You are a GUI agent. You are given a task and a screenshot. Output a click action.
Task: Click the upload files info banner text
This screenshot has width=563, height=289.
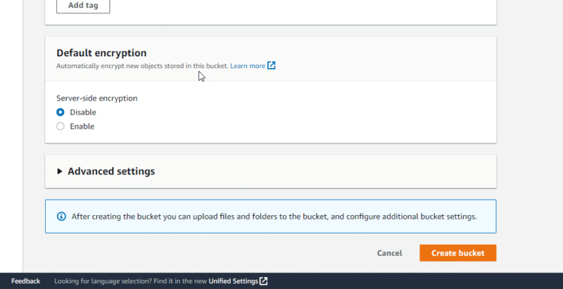point(274,217)
